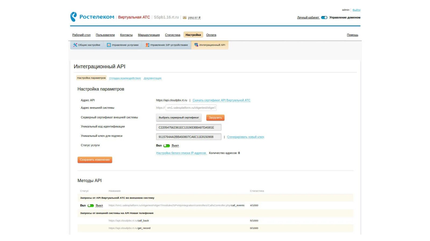
Task: Open the Контакты menu
Action: click(126, 35)
